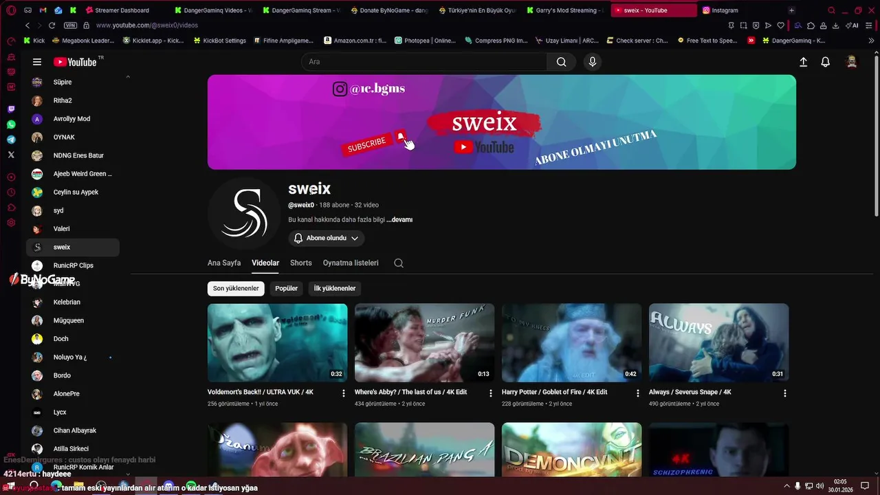Open Where's Abby video thumbnail
The height and width of the screenshot is (495, 880).
point(424,342)
